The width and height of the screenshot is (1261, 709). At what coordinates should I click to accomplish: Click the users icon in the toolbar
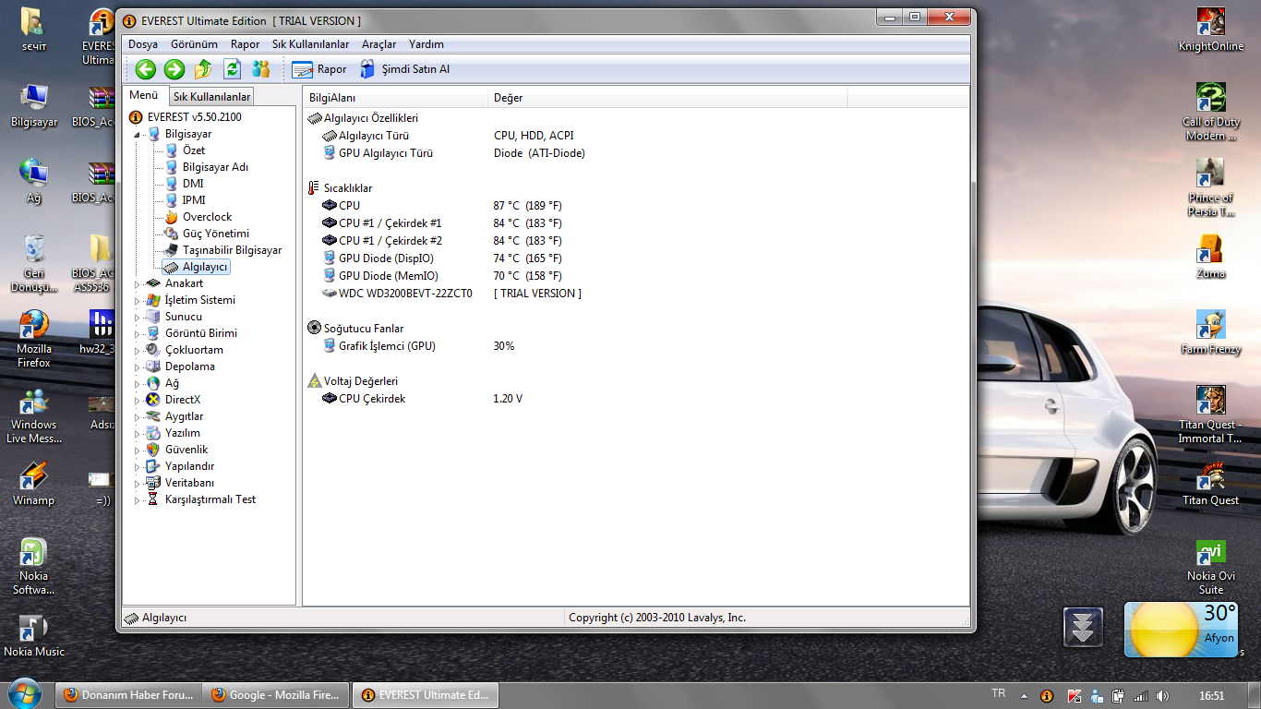coord(261,69)
